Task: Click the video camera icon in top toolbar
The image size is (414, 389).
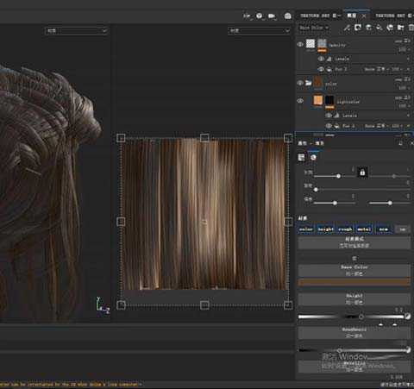Action: pyautogui.click(x=272, y=16)
